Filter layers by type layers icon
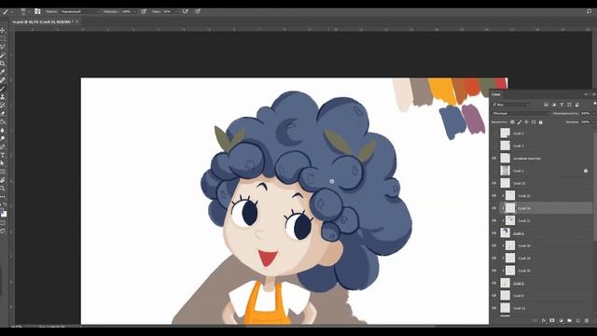The image size is (597, 336). pos(562,105)
